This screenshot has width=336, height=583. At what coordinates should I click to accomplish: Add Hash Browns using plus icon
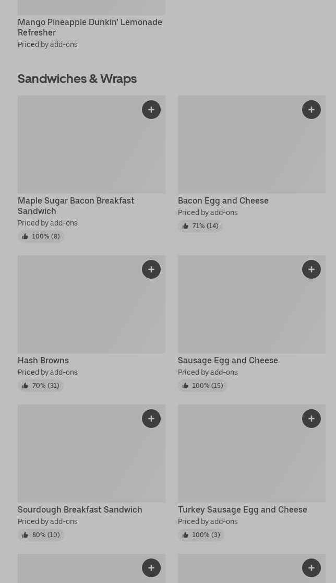[151, 269]
